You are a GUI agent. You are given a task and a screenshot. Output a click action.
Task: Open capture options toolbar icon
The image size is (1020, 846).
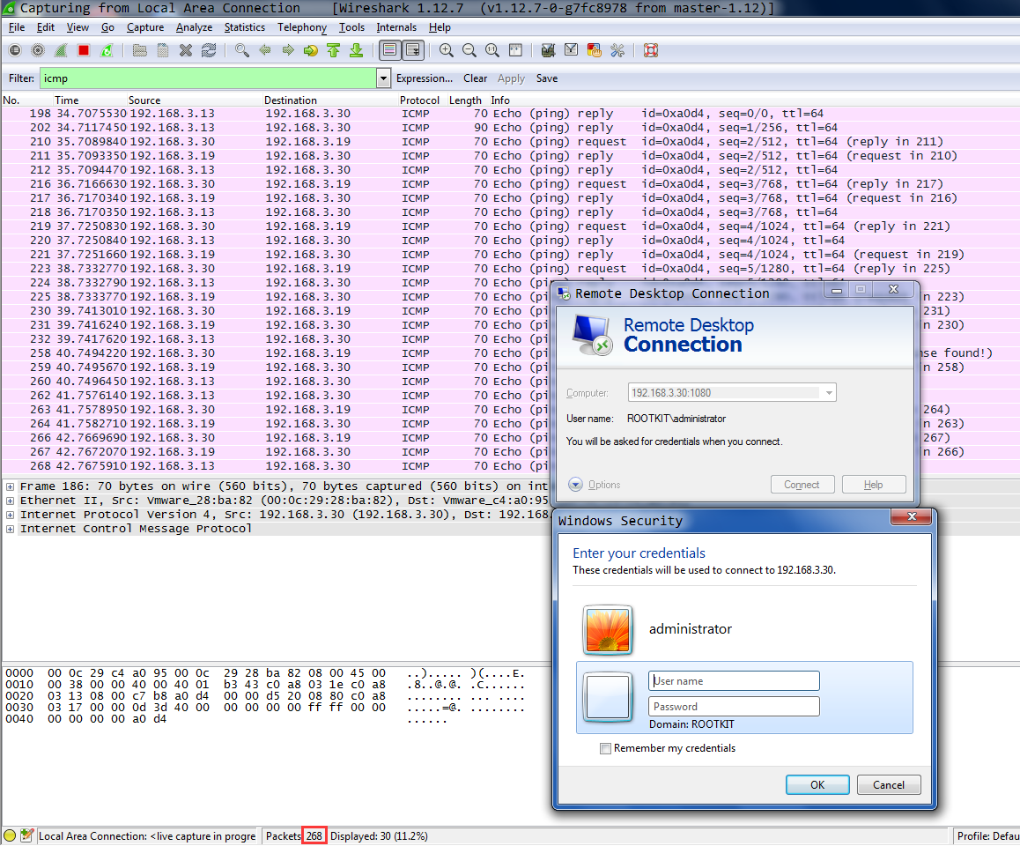38,50
